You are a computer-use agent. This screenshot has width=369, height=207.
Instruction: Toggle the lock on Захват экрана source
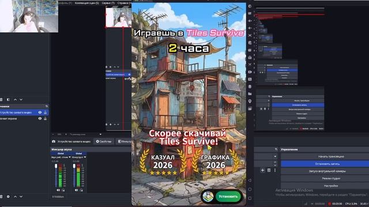(x=45, y=118)
